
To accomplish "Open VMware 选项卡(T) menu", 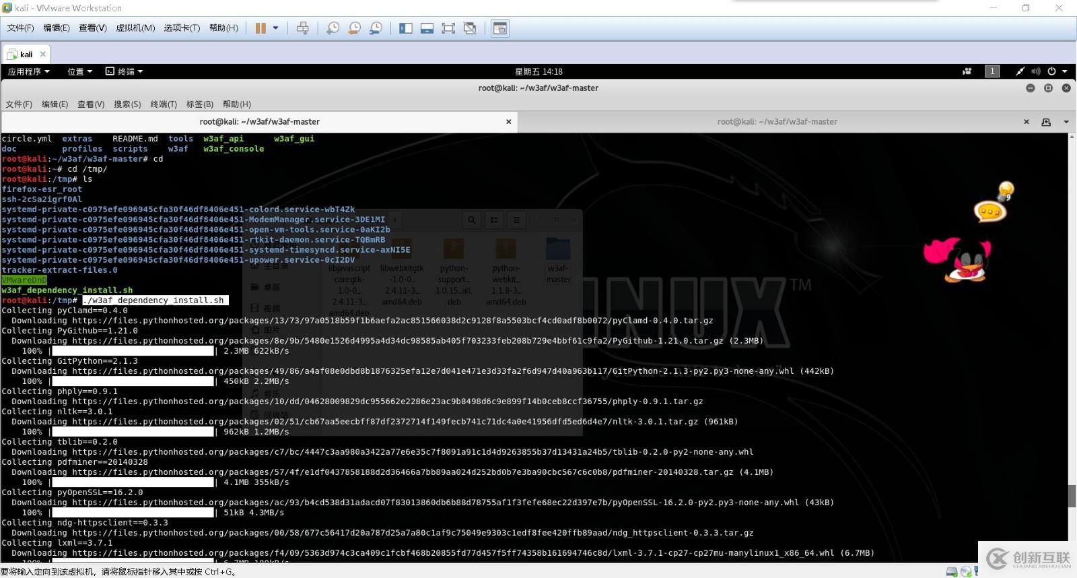I will point(182,28).
